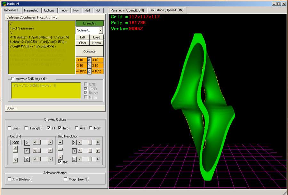Image resolution: width=288 pixels, height=195 pixels.
Task: Toggle the +CND checkbox
Action: tap(85, 89)
